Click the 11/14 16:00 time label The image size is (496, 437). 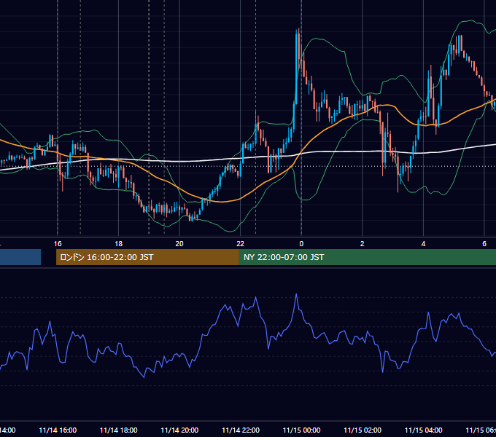click(58, 430)
